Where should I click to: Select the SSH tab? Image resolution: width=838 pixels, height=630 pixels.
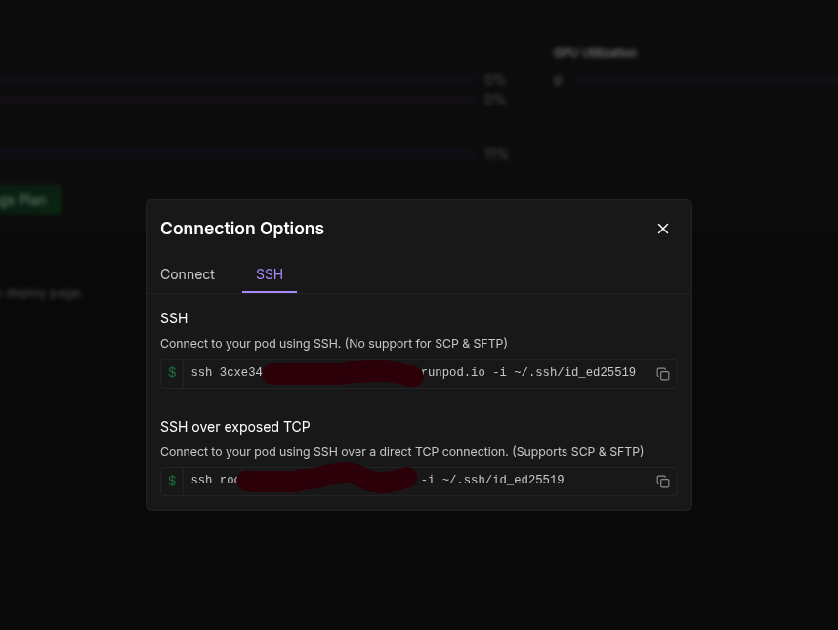tap(270, 274)
